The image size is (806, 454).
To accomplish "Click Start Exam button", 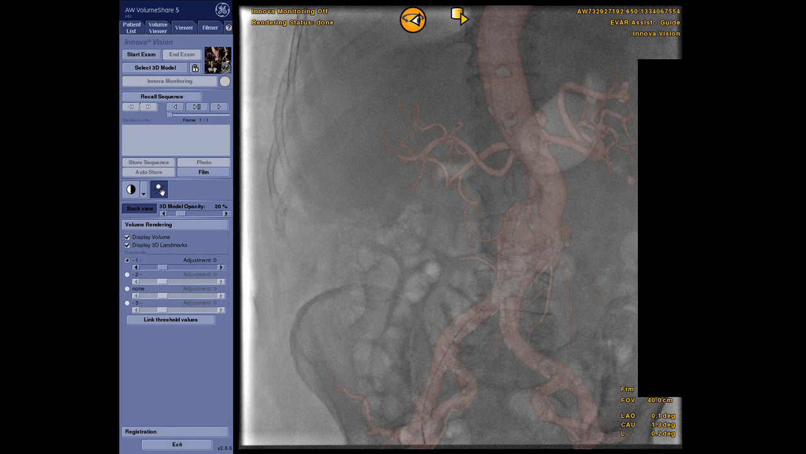I will point(141,55).
